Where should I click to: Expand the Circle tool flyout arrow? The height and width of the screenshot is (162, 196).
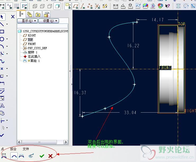(x=7, y=39)
